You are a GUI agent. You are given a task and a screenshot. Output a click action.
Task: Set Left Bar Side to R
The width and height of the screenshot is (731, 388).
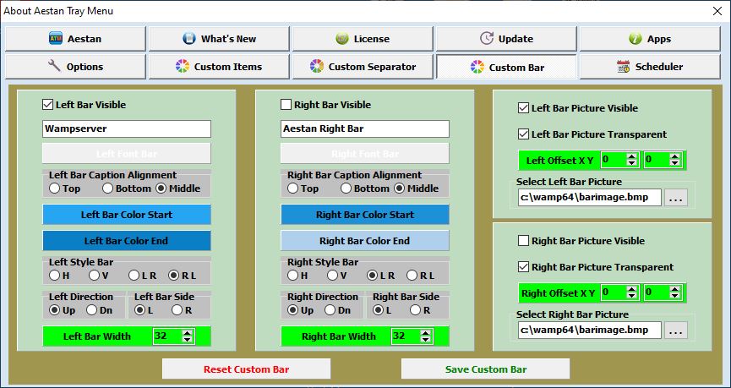(177, 310)
